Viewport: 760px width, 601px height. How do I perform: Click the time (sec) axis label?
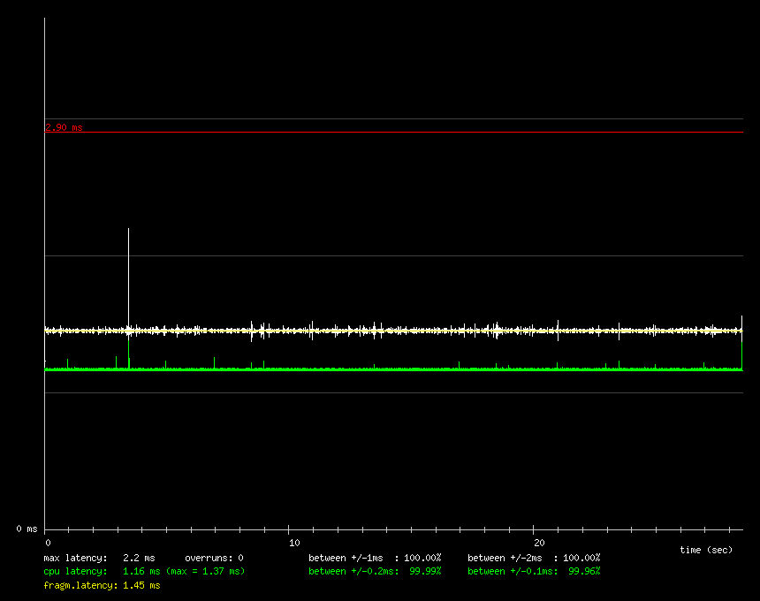706,550
